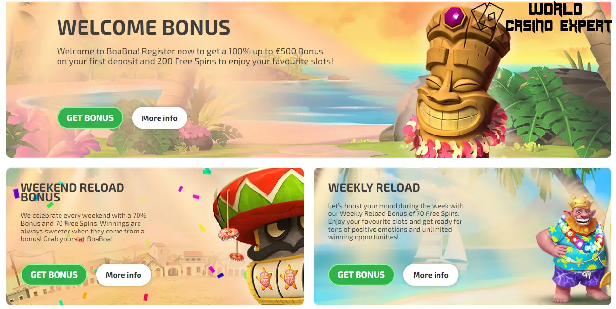Image resolution: width=616 pixels, height=309 pixels.
Task: Click the WEEKEND RELOAD BONUS heading
Action: (x=72, y=193)
